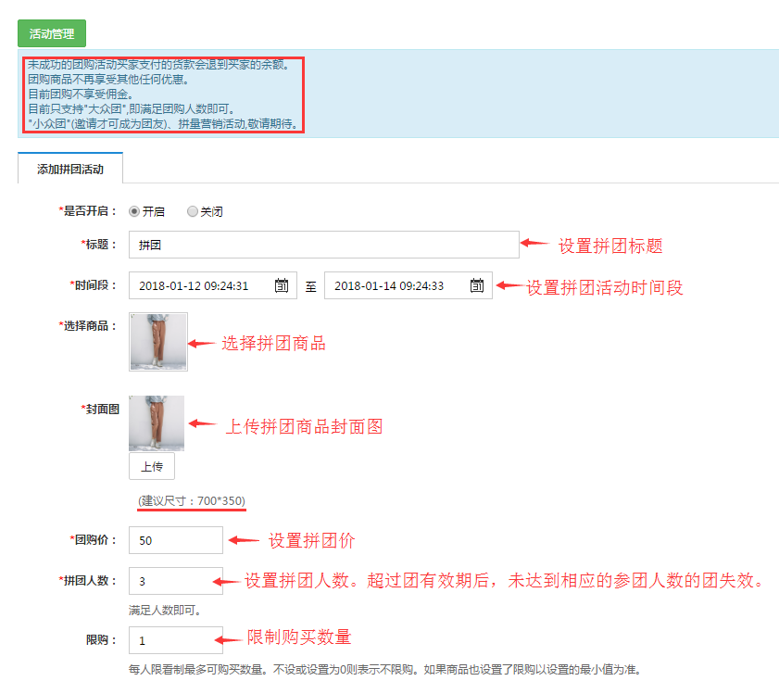Focus the 限购 input with value 1
The image size is (779, 681).
tap(176, 640)
